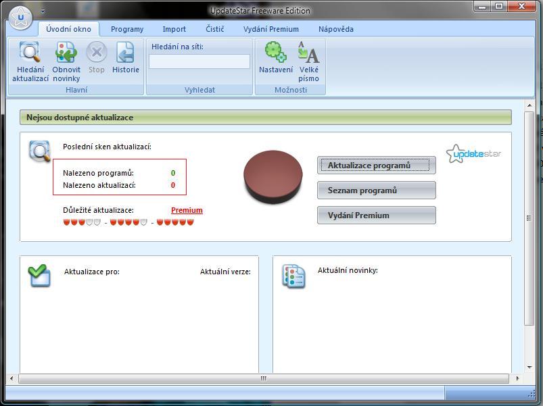Maximize the UpdateStar window
The image size is (543, 406).
point(498,7)
